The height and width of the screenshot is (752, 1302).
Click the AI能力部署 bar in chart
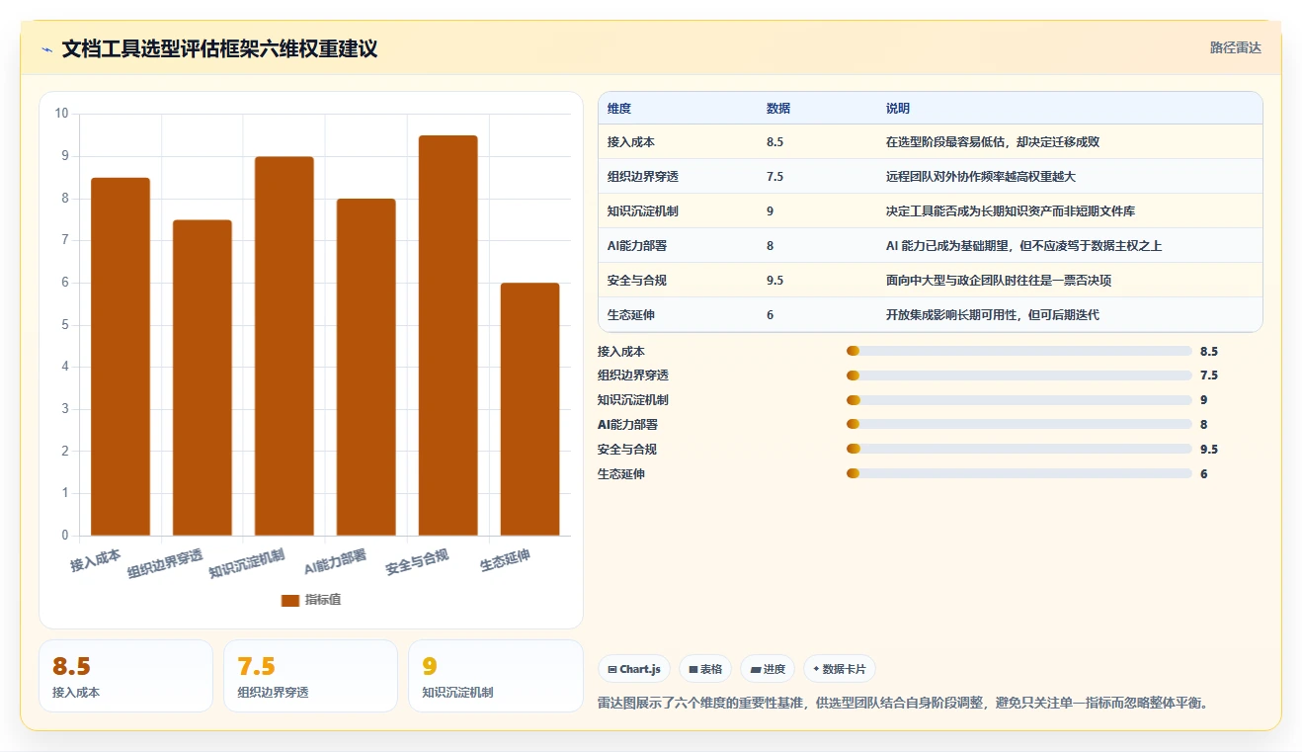coord(366,368)
